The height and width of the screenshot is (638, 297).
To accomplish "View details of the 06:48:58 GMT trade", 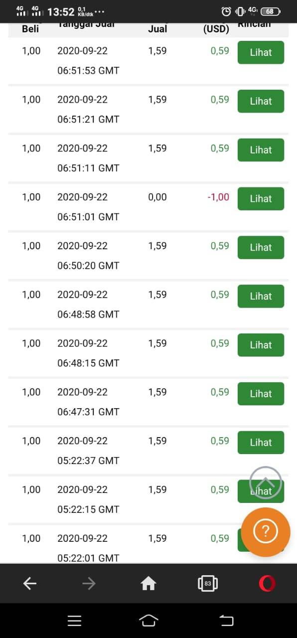I will coord(261,297).
